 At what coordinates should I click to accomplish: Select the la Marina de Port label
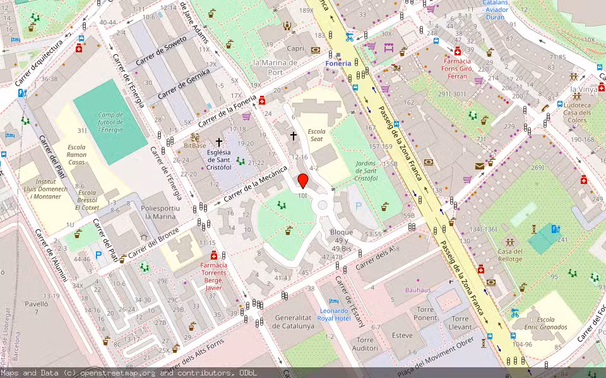click(275, 67)
